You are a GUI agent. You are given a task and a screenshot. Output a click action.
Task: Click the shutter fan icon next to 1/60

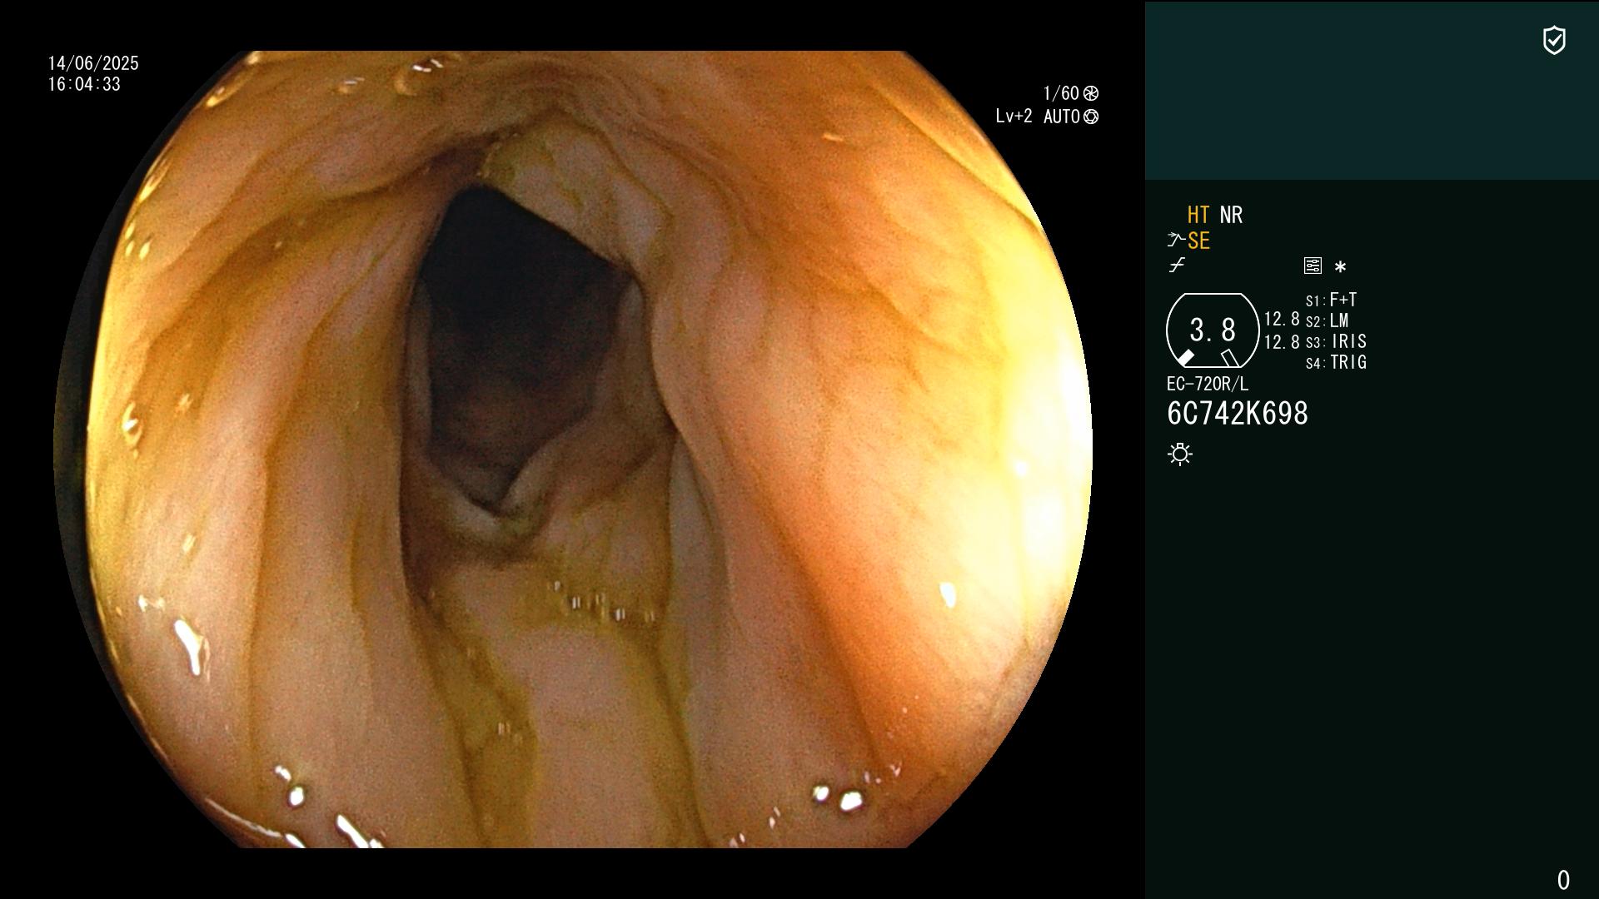coord(1091,93)
